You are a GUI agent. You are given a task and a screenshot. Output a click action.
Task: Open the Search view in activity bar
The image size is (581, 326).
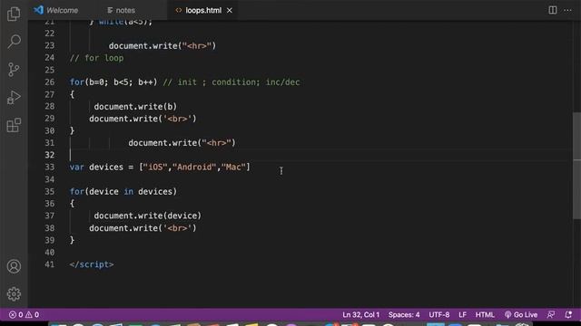pos(14,42)
